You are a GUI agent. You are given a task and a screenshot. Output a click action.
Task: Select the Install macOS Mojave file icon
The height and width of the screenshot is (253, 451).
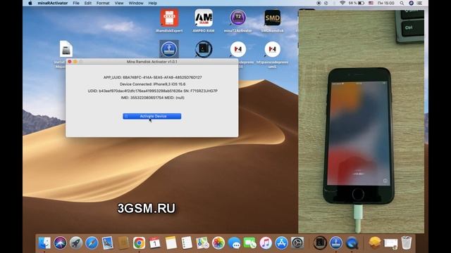coord(66,48)
